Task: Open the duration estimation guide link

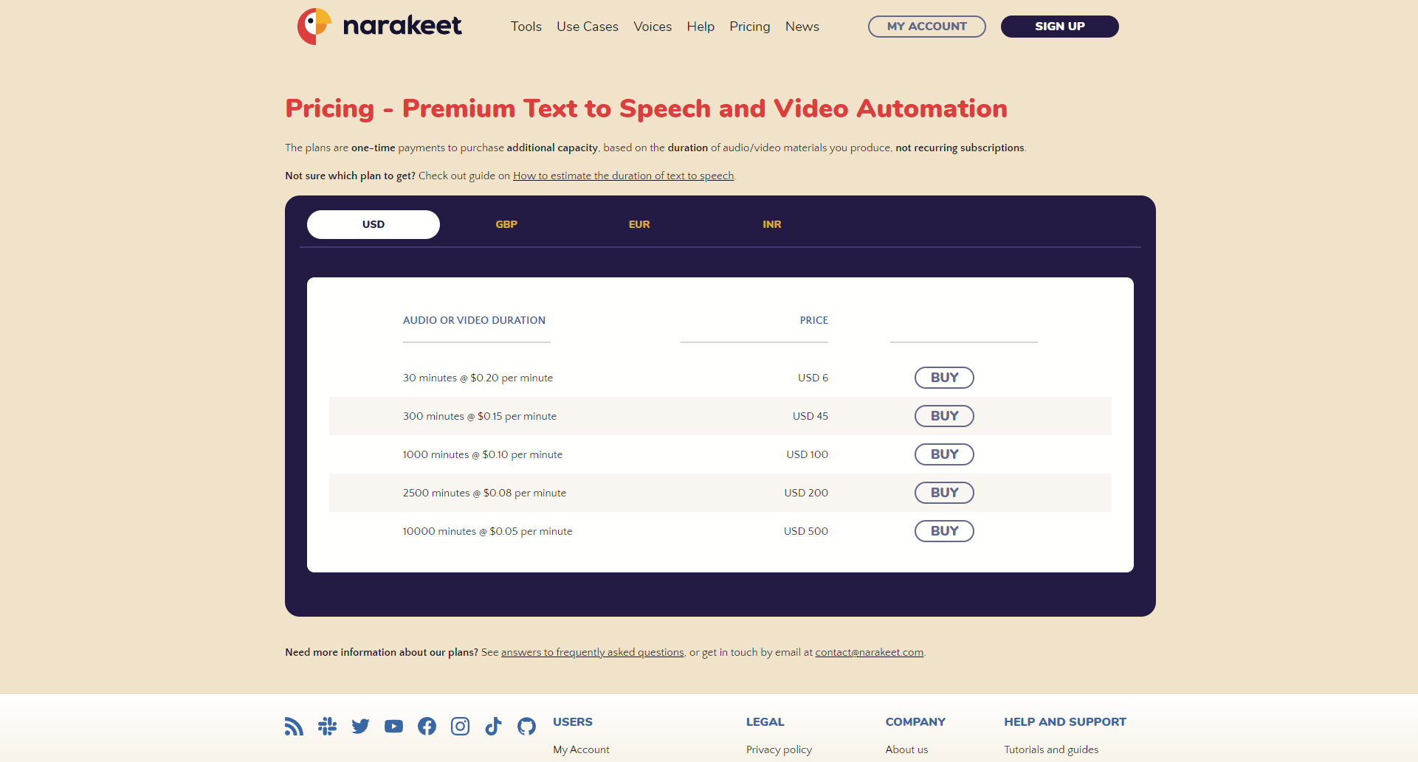Action: coord(623,176)
